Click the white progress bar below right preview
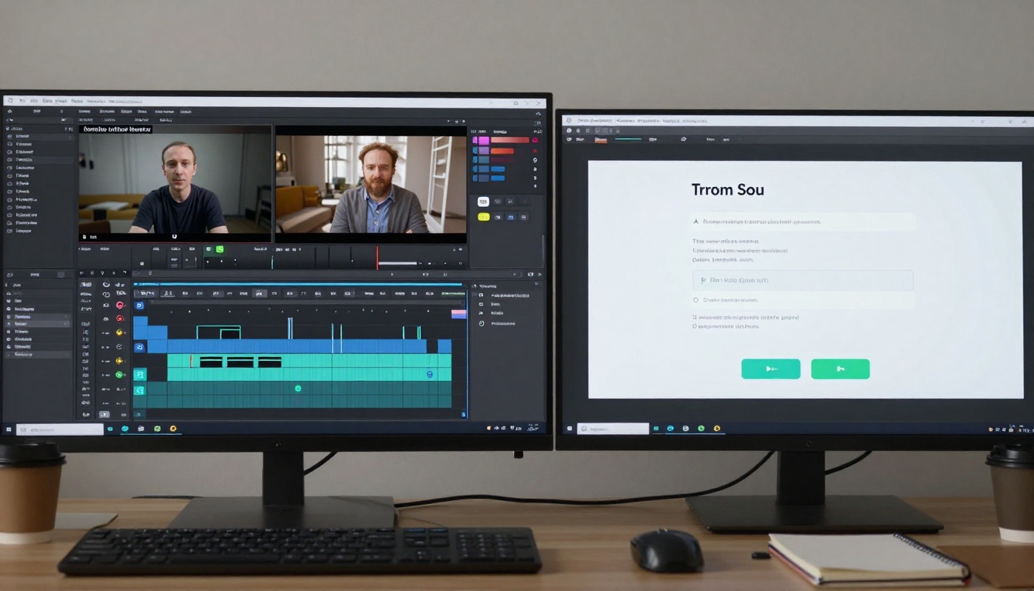 [398, 263]
